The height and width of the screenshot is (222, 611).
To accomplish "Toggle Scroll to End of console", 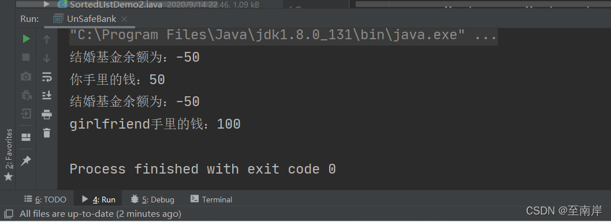I will click(47, 95).
